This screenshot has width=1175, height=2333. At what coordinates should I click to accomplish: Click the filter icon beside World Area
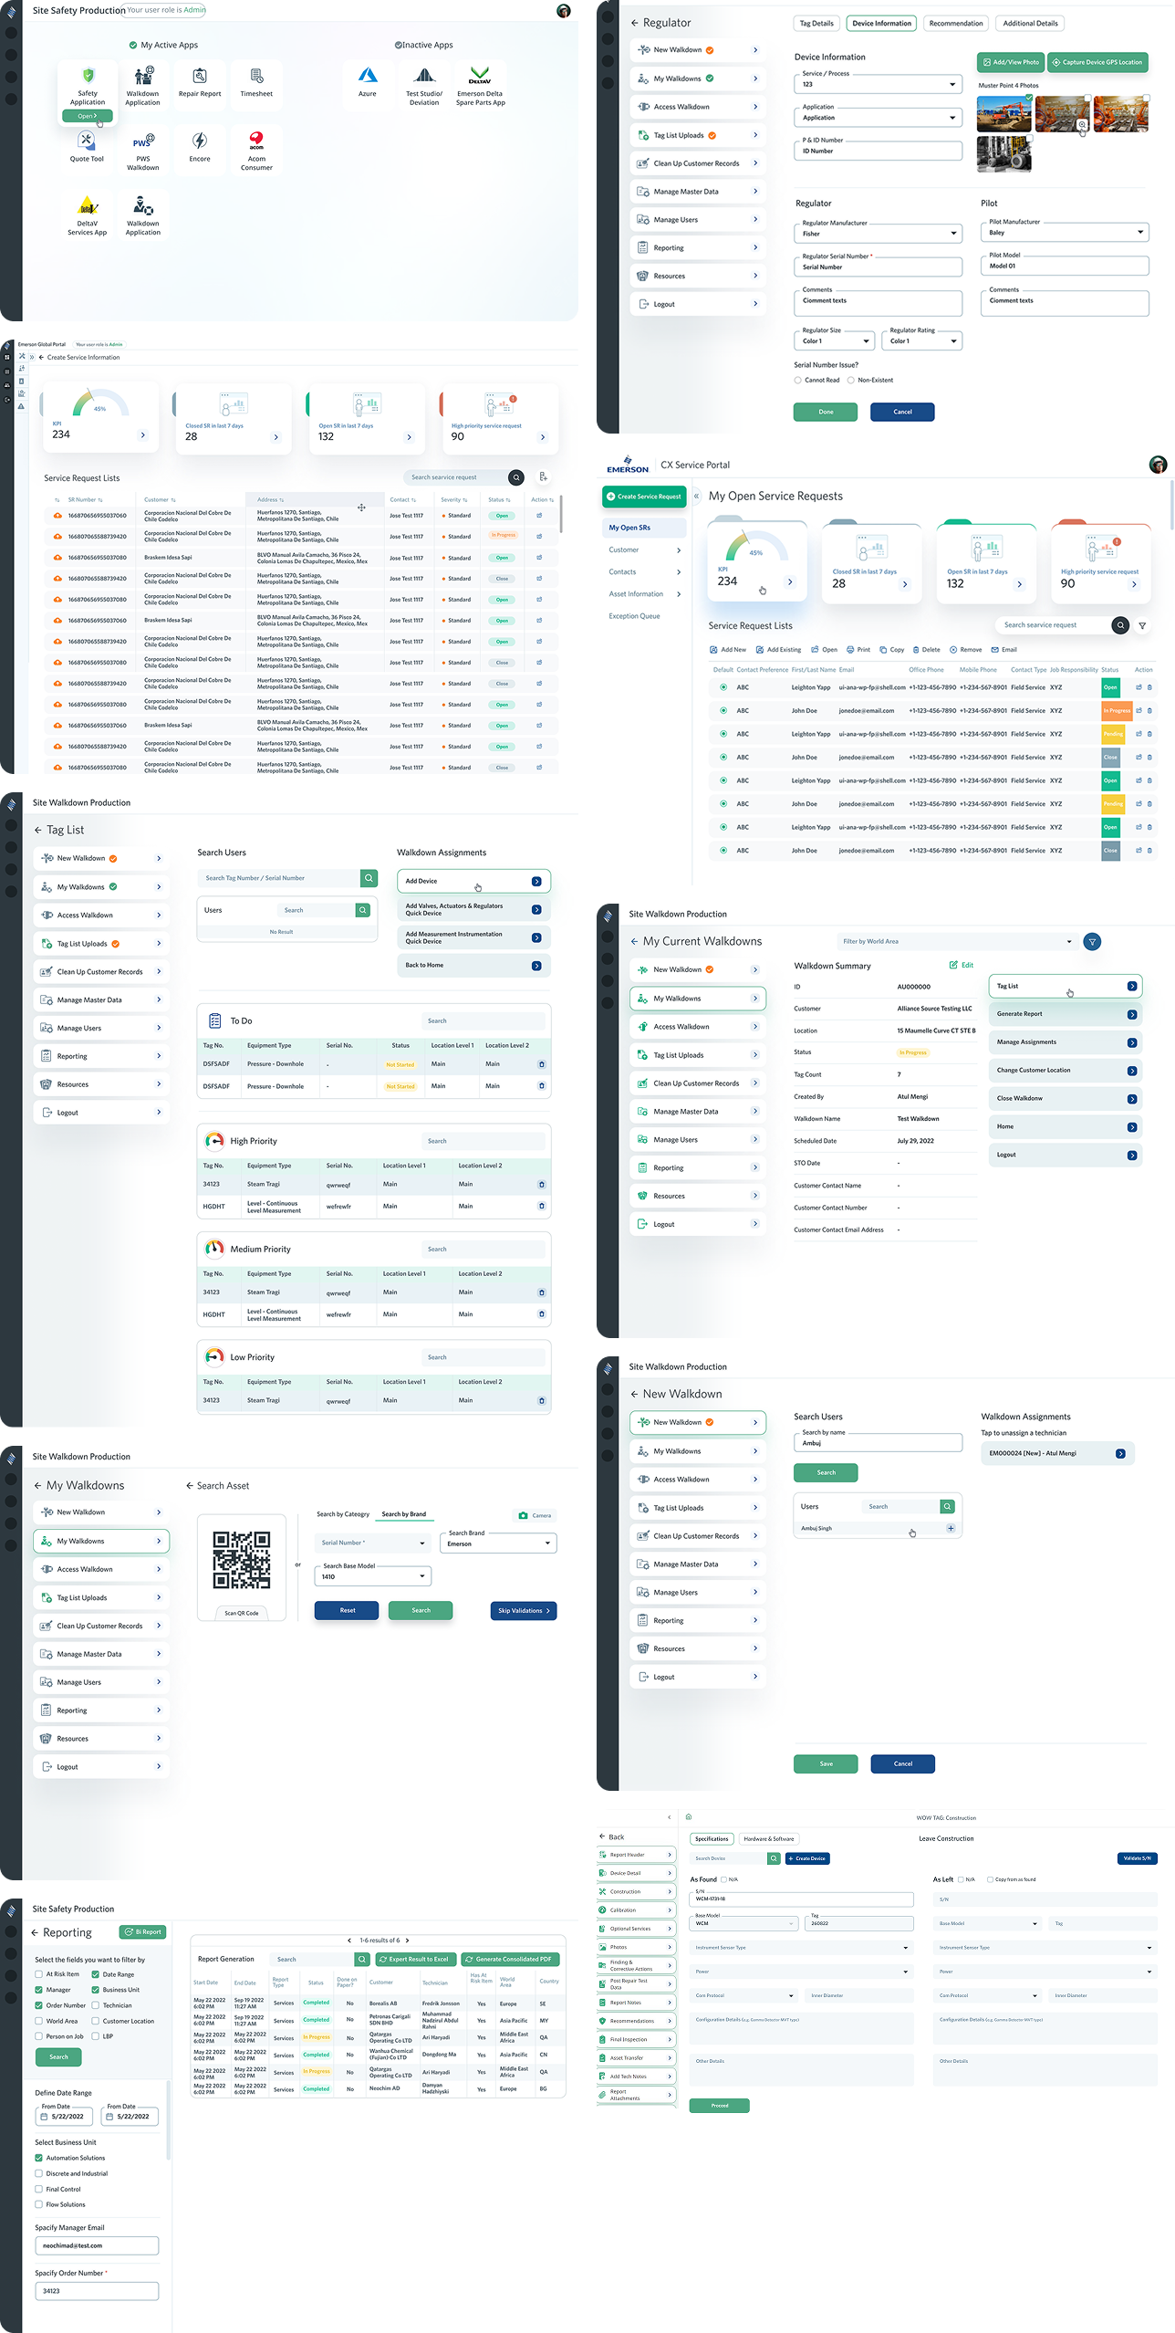click(1091, 941)
